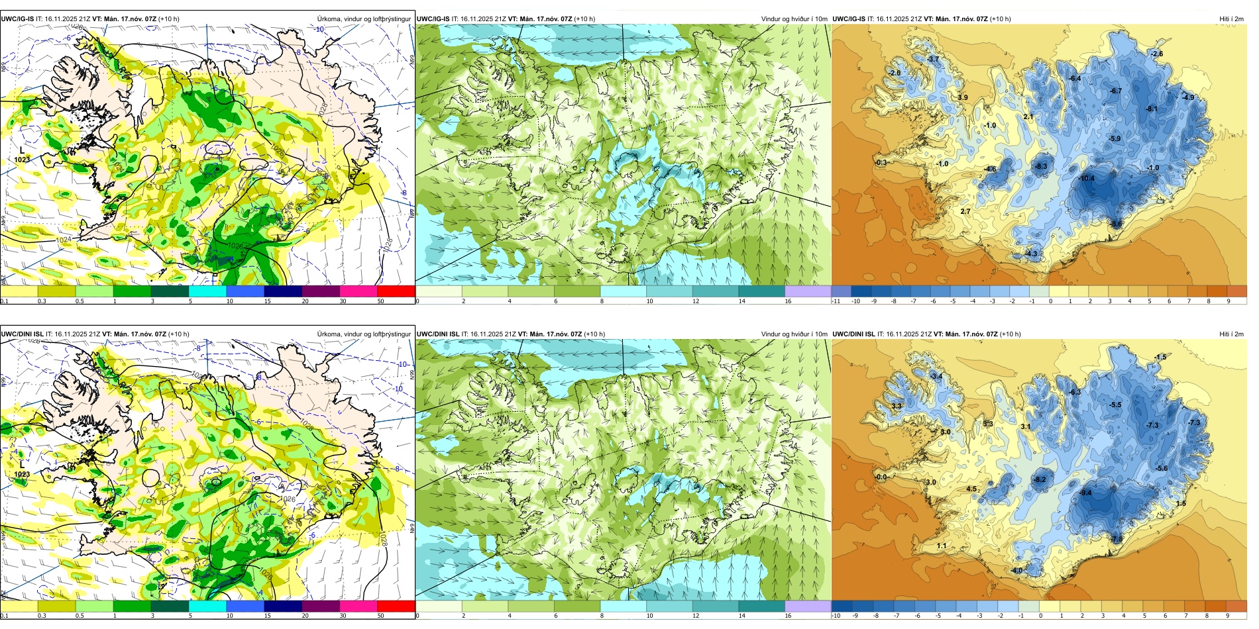Image resolution: width=1259 pixels, height=629 pixels.
Task: Click lavender swatch in IG-IS wind legend
Action: coord(807,291)
